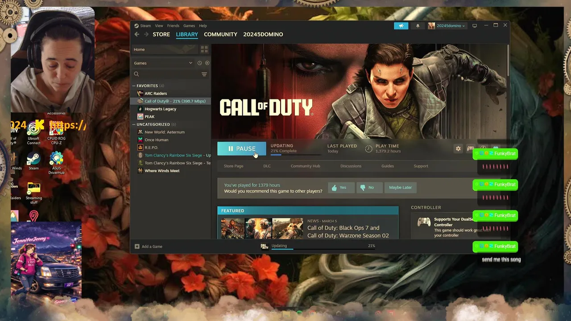Viewport: 571px width, 321px height.
Task: Open the Friends menu
Action: tap(173, 26)
